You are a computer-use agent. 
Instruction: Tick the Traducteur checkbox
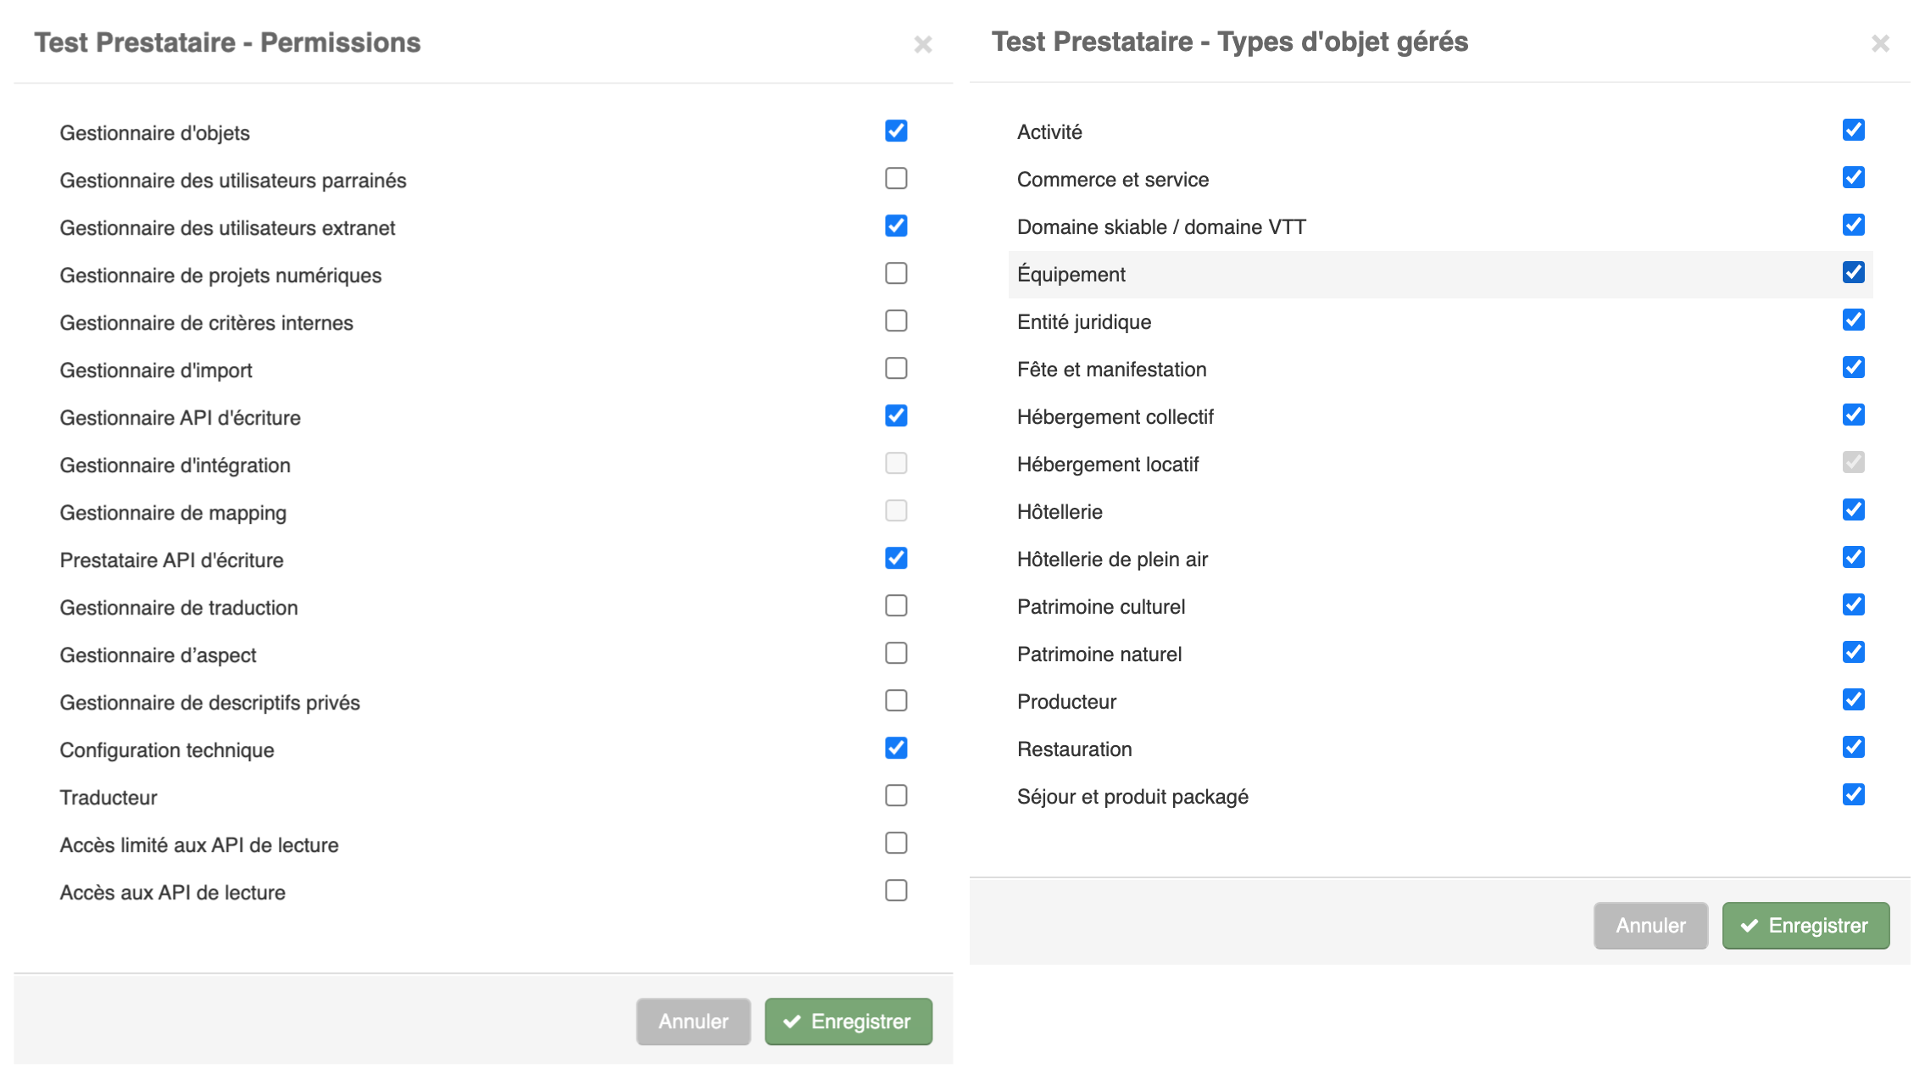pos(896,795)
